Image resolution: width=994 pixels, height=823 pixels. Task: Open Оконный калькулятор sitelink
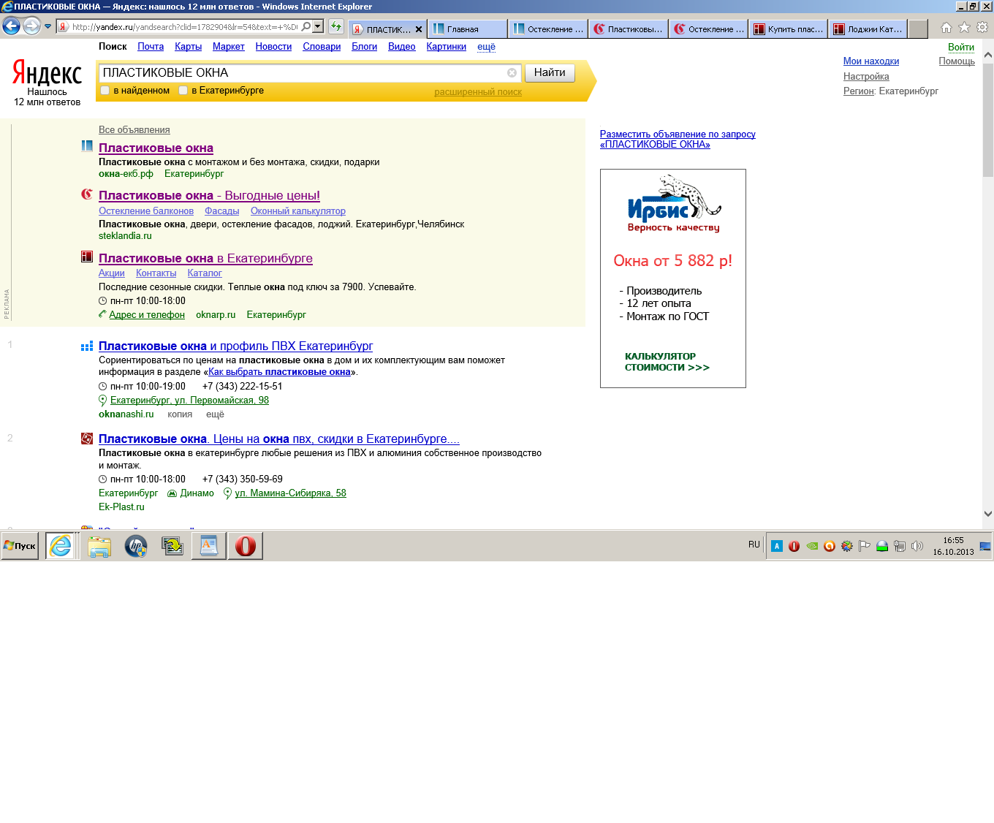pos(298,211)
